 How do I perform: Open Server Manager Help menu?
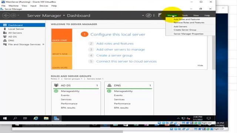tap(207, 16)
